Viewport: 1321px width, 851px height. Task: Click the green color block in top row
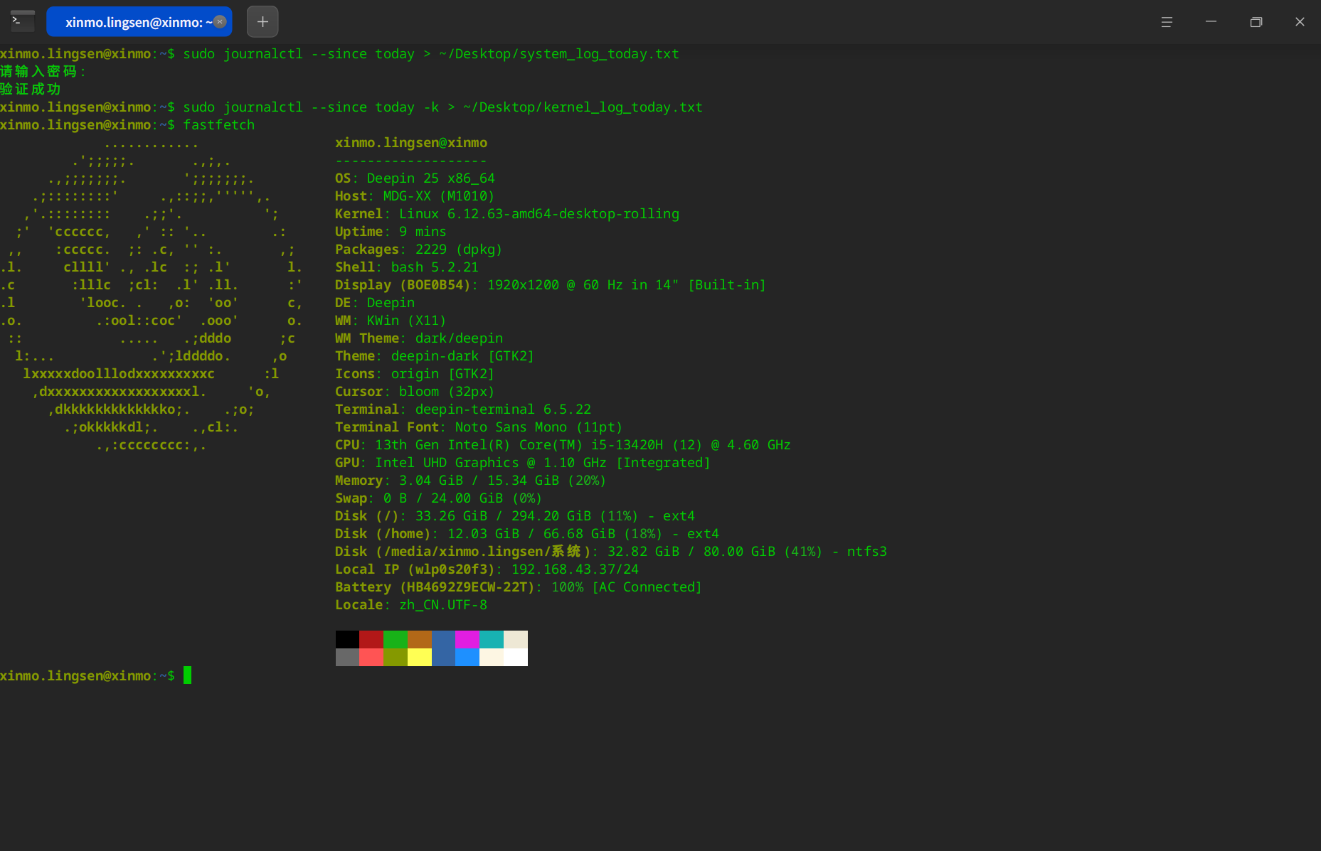[x=396, y=639]
